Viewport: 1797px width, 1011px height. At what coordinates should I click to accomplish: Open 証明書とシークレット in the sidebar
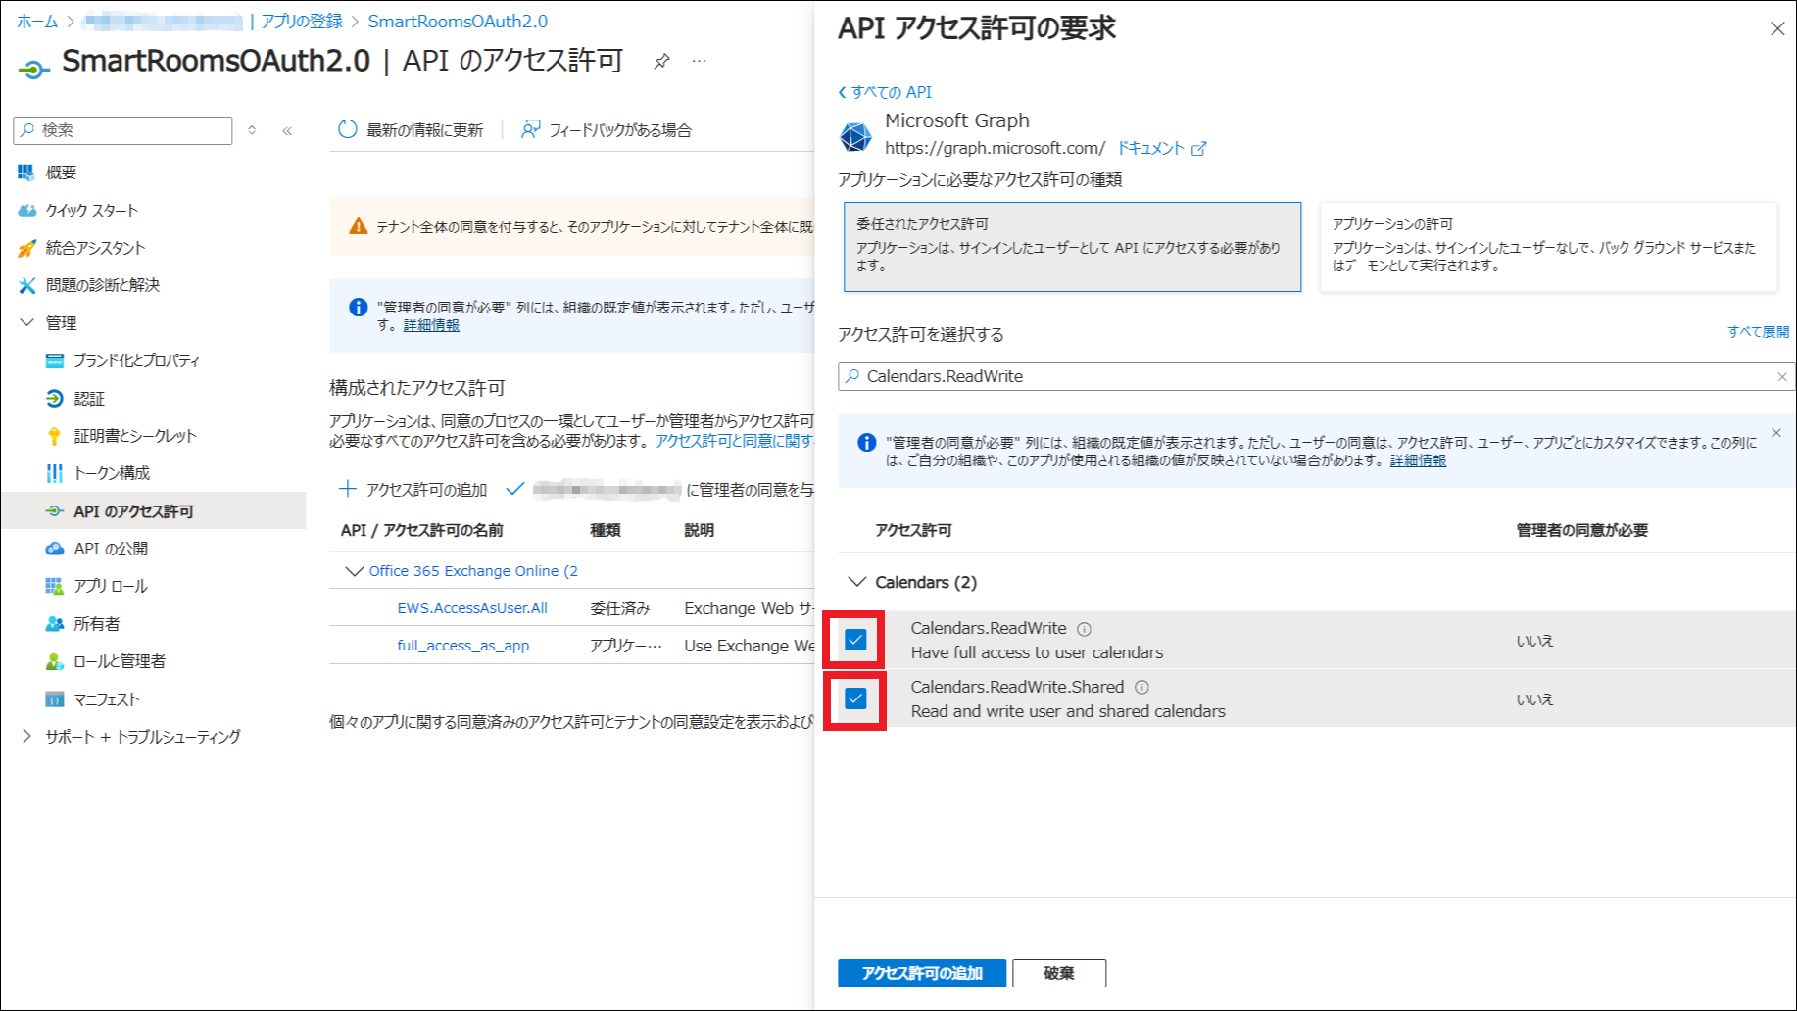pos(135,436)
